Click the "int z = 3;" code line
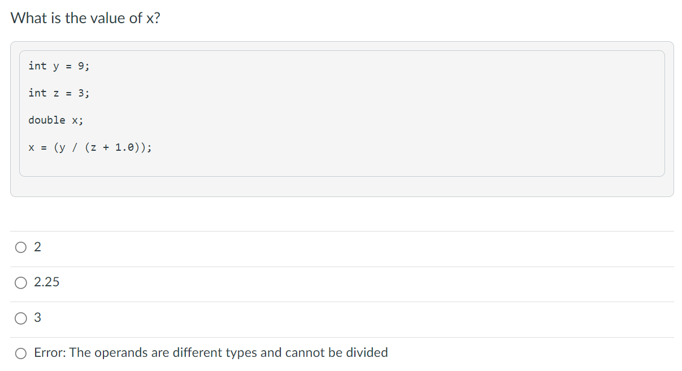 59,93
